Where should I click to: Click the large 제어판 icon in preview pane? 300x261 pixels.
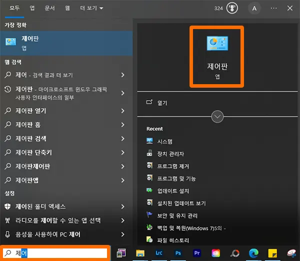217,43
